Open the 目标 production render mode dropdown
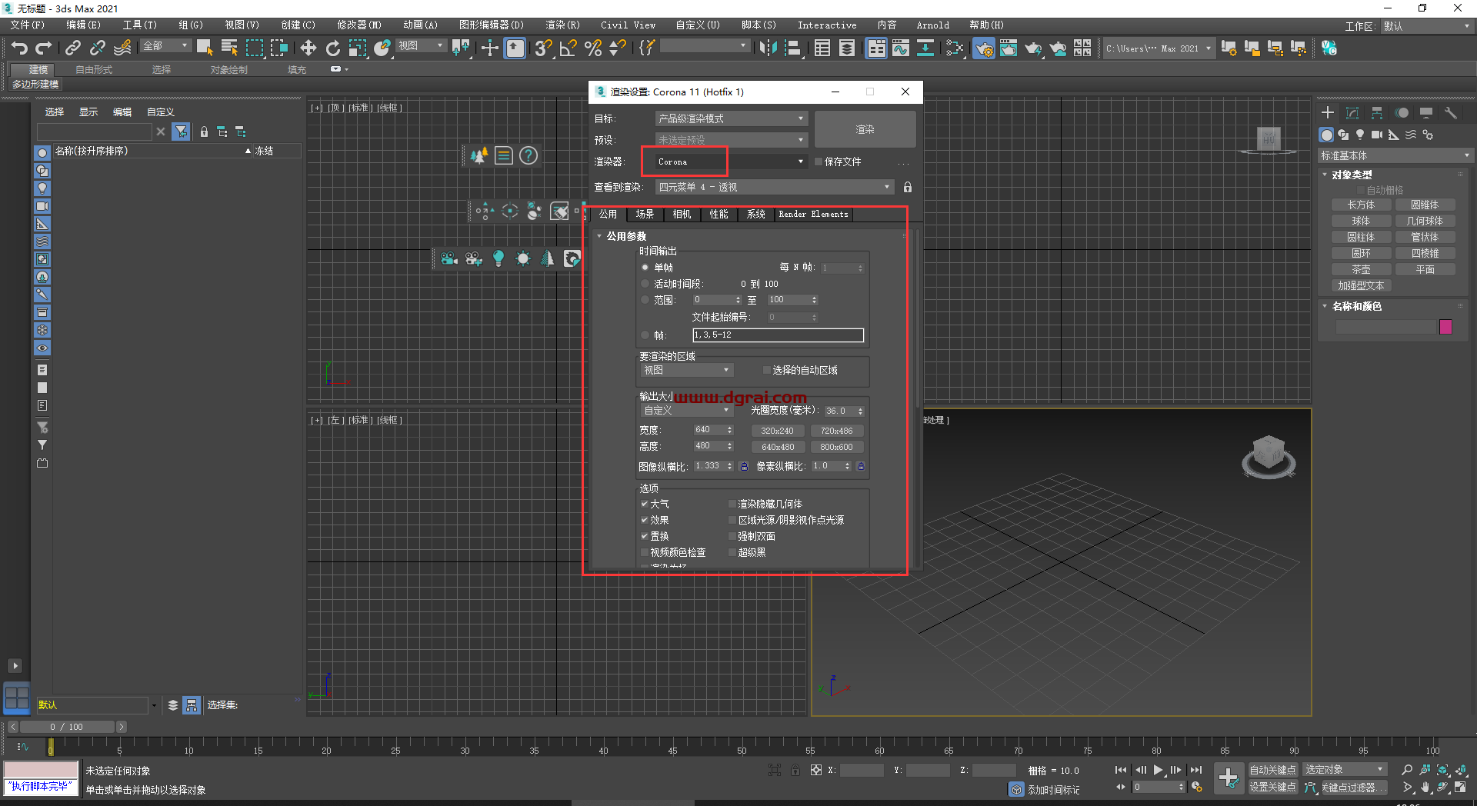This screenshot has width=1477, height=806. pos(731,118)
